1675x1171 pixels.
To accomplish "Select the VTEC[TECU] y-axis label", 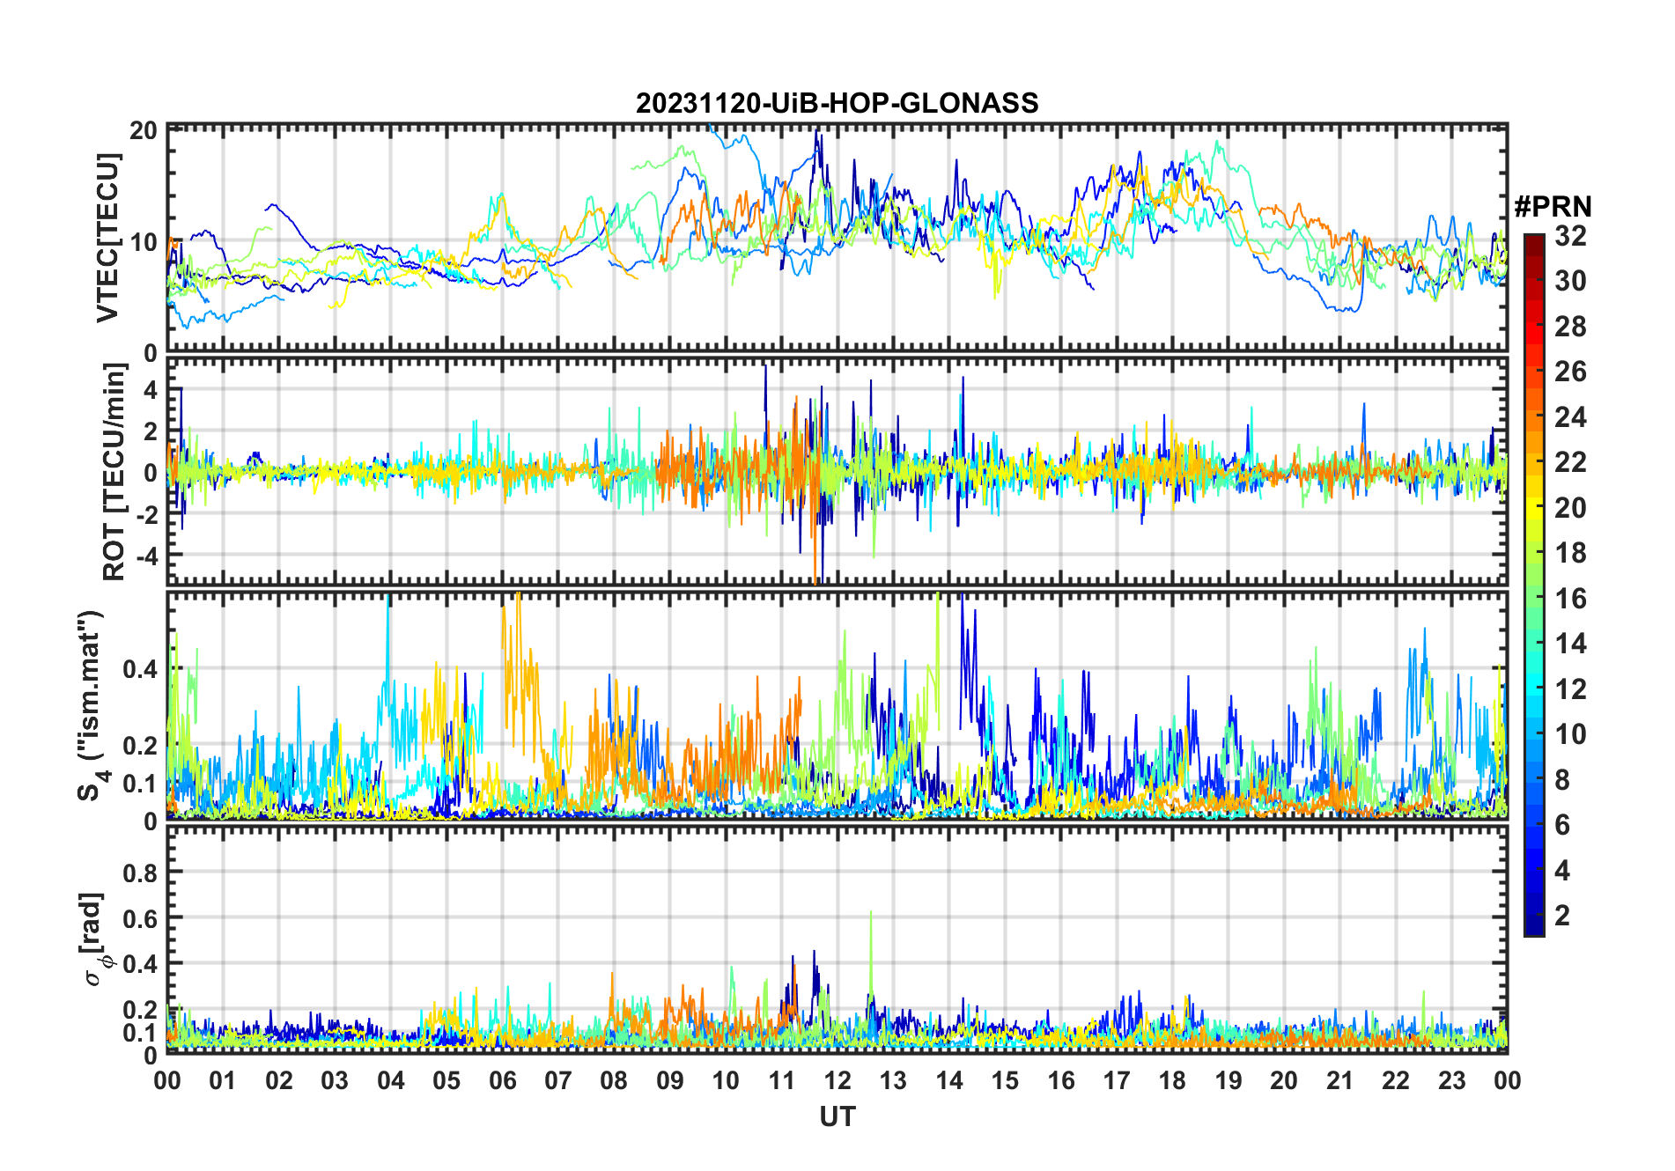I will [107, 238].
